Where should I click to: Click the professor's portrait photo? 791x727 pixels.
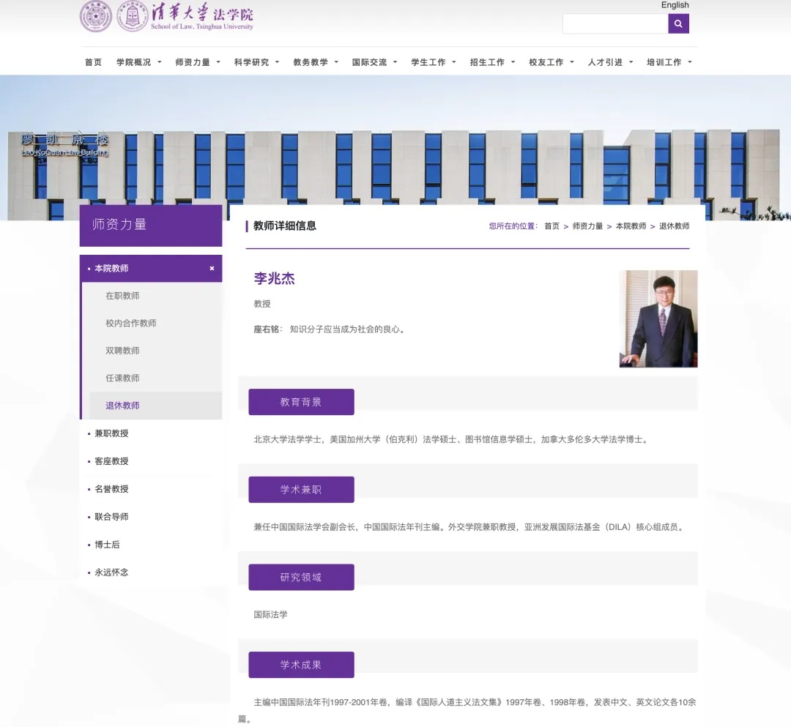[x=658, y=318]
